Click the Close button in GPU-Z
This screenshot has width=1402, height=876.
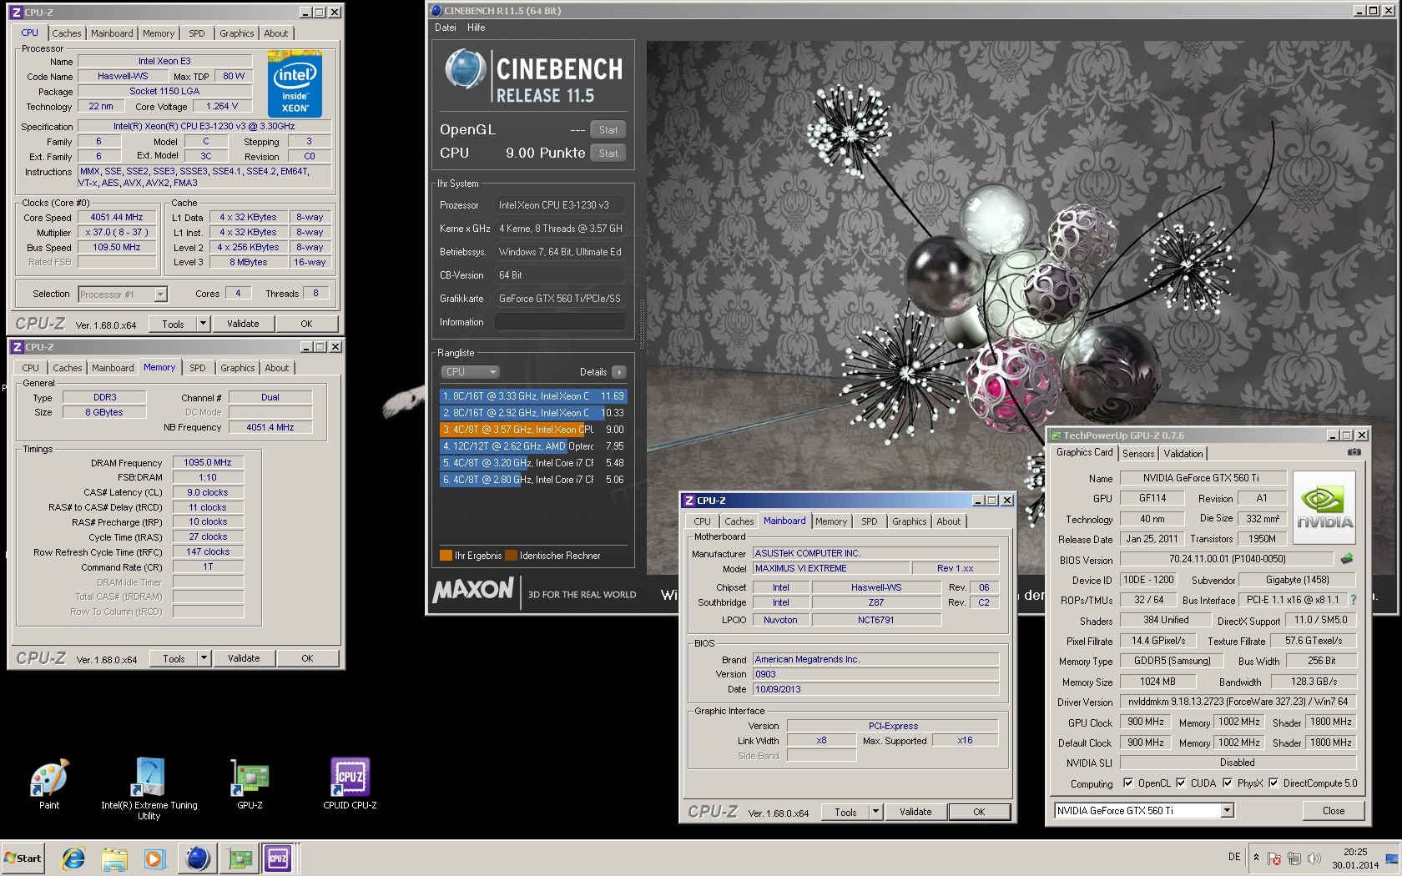(1334, 811)
